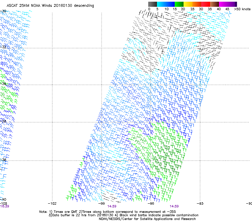Click the "14:59" time label beside -96
The width and height of the screenshot is (252, 221).
pos(174,206)
